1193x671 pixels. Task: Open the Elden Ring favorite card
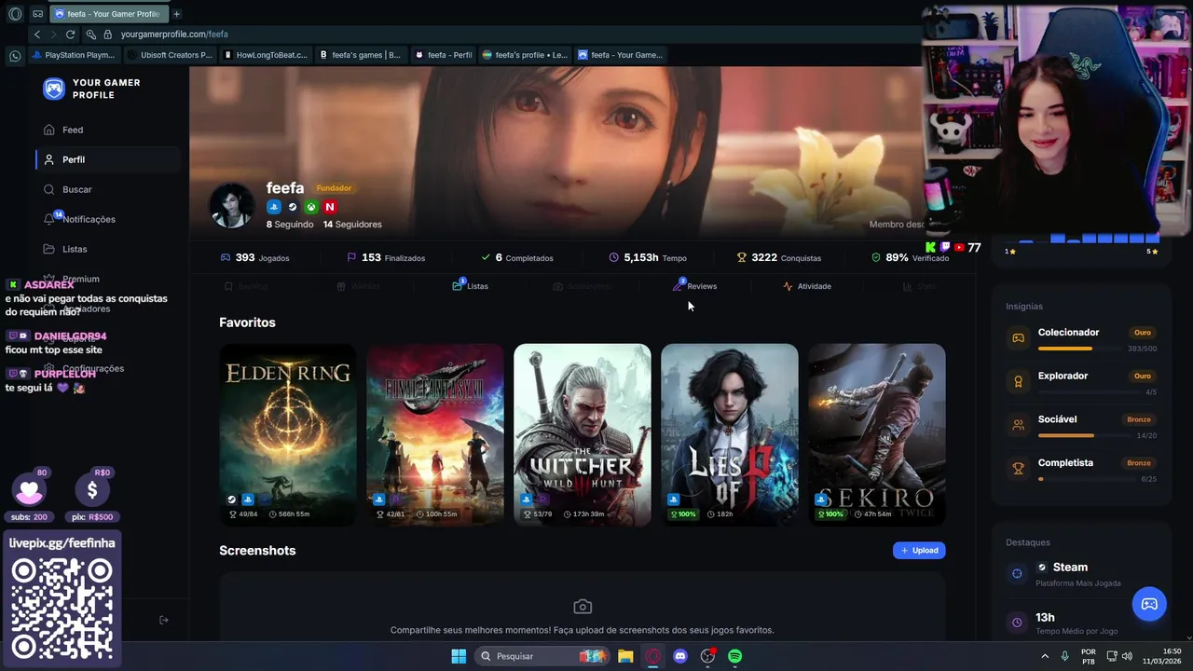tap(287, 434)
